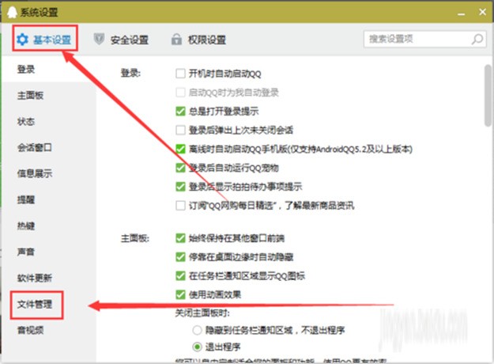The image size is (494, 364).
Task: Click the shield icon for 安全设置
Action: [x=99, y=39]
